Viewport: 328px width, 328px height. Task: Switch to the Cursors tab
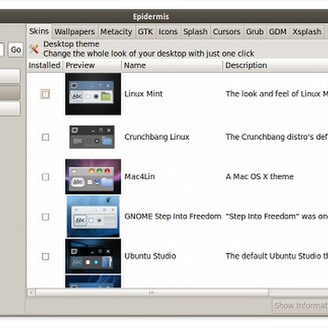click(227, 32)
